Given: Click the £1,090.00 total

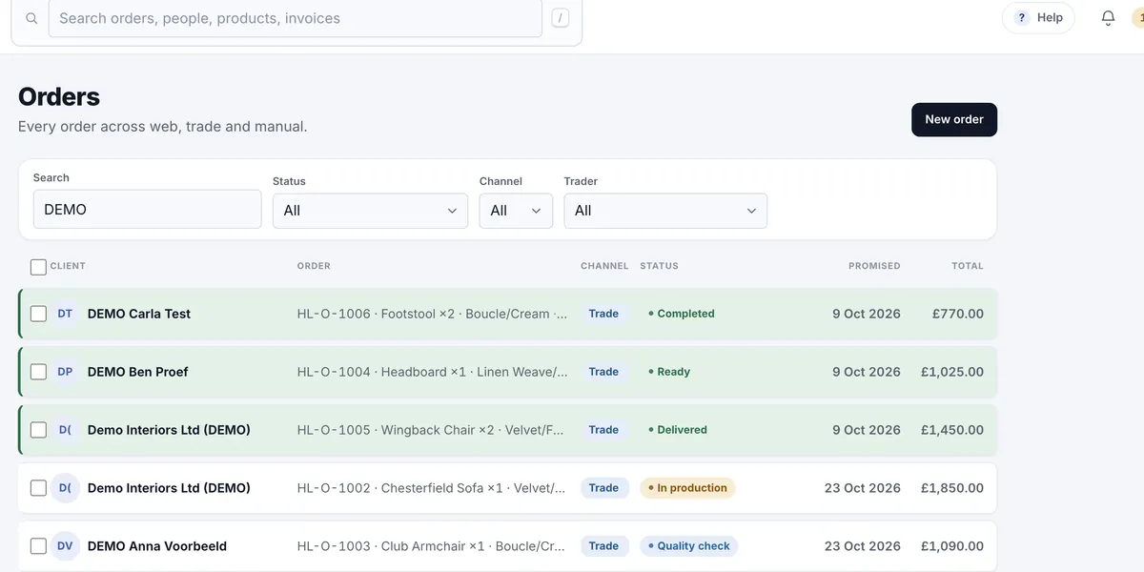Looking at the screenshot, I should click(952, 546).
